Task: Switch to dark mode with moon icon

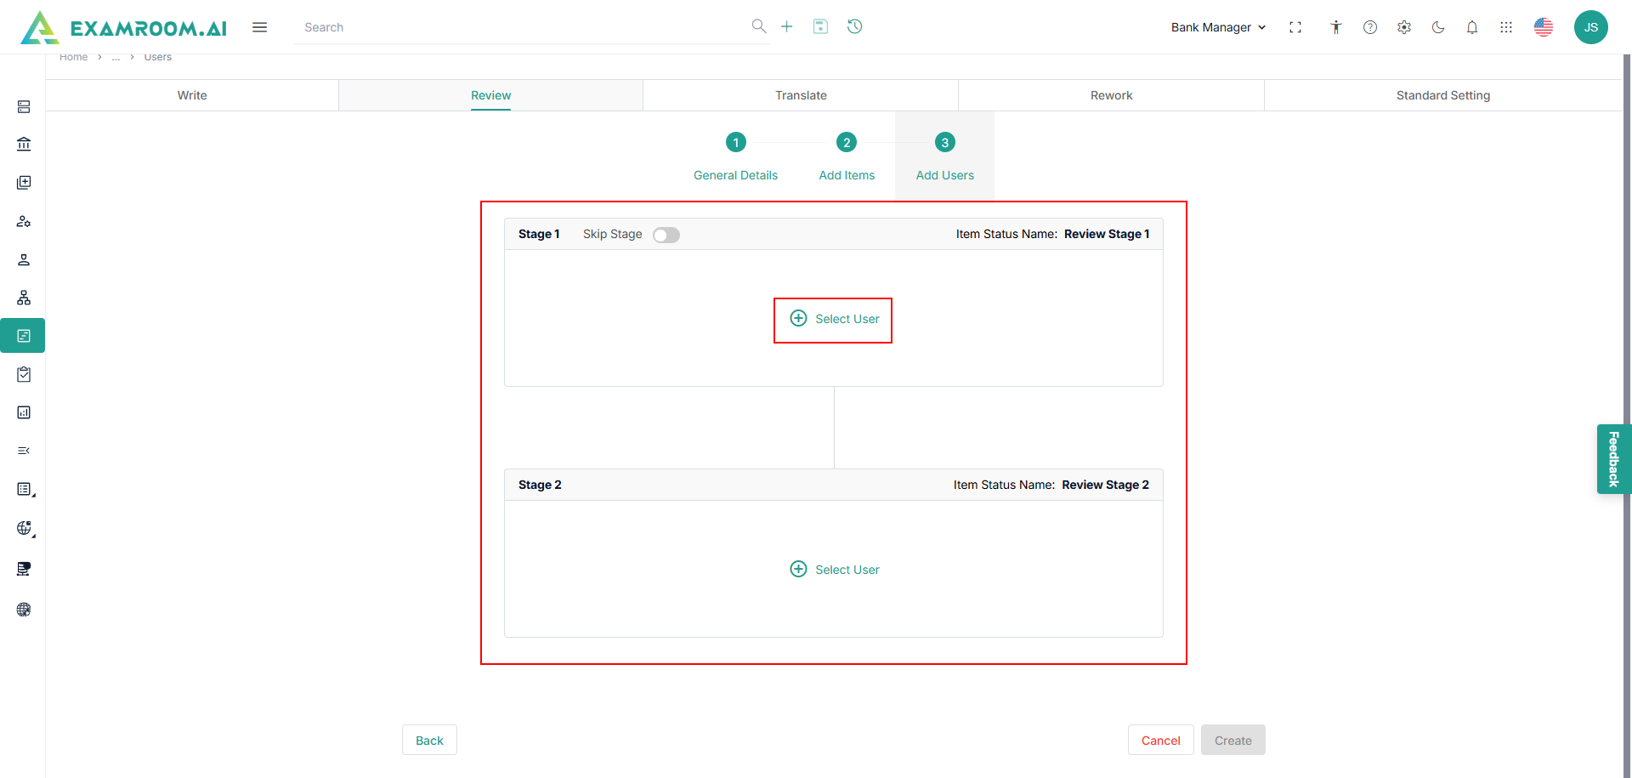Action: coord(1438,27)
